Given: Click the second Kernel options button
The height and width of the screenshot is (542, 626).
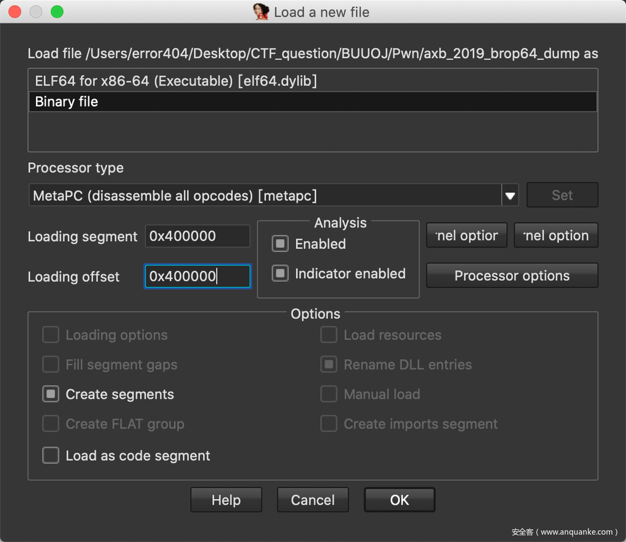Looking at the screenshot, I should 556,236.
